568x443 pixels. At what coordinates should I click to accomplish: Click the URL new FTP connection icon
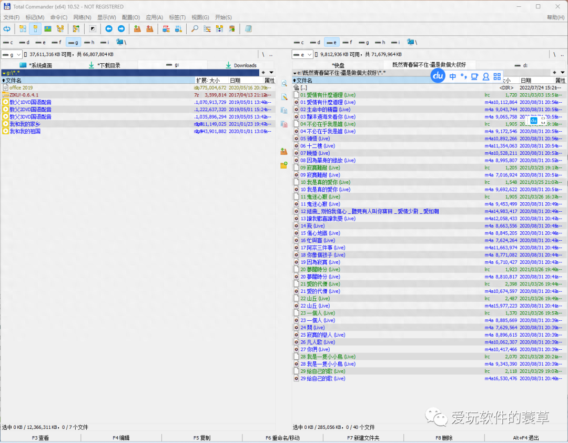[x=178, y=29]
